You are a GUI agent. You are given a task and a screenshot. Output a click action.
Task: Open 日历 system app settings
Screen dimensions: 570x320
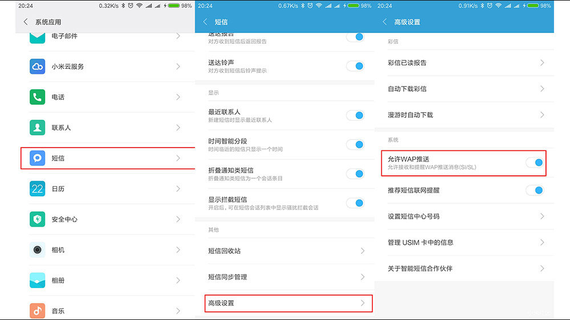tap(105, 188)
